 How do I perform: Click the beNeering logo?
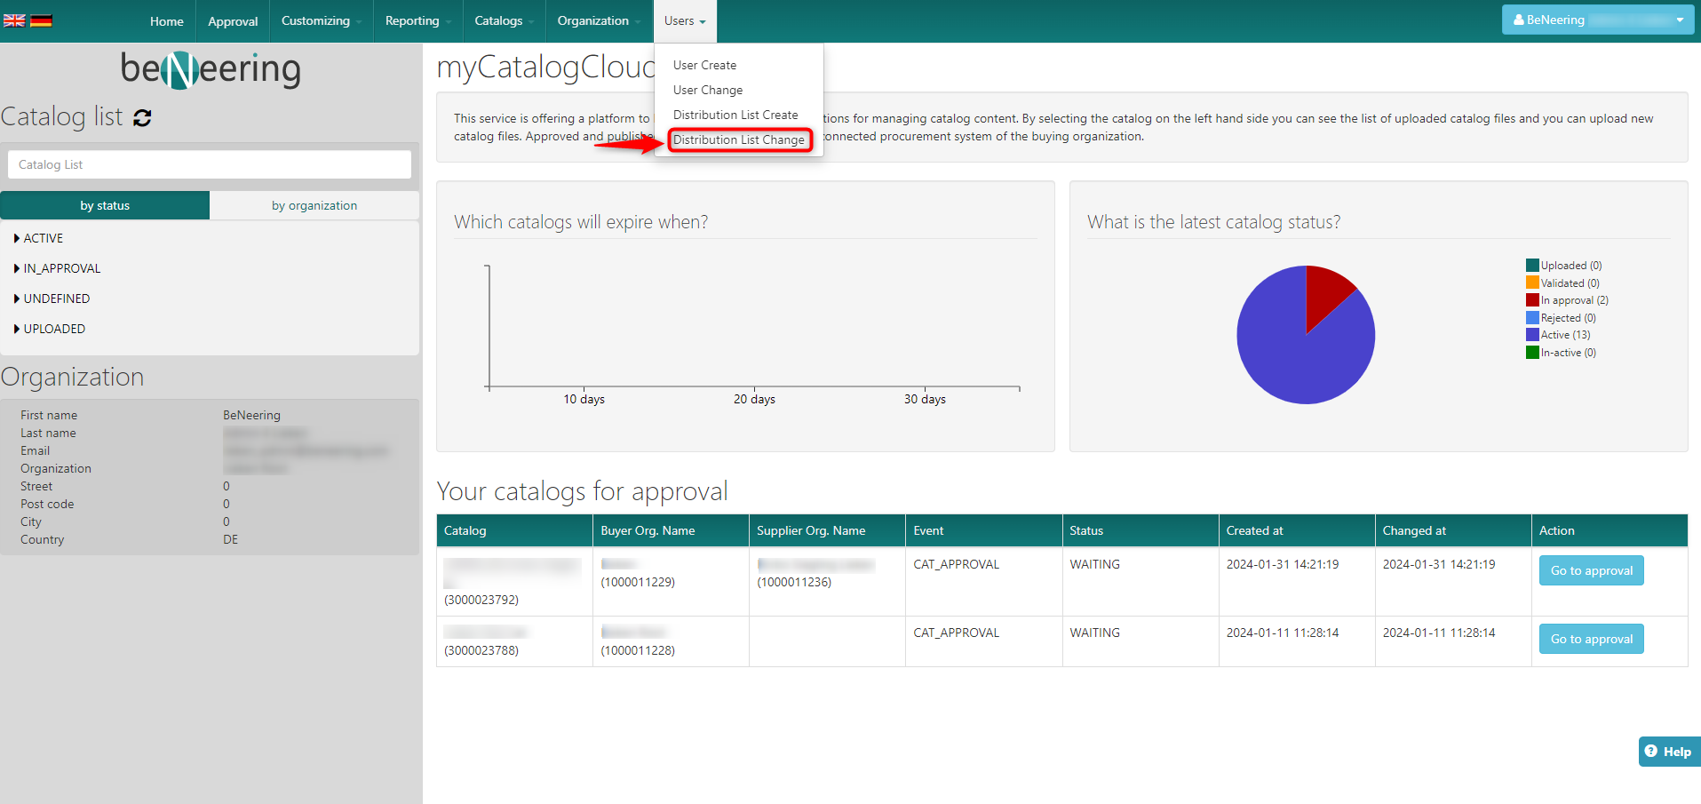coord(211,69)
